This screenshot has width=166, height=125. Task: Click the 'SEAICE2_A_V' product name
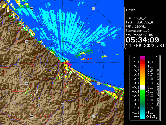pyautogui.click(x=136, y=18)
